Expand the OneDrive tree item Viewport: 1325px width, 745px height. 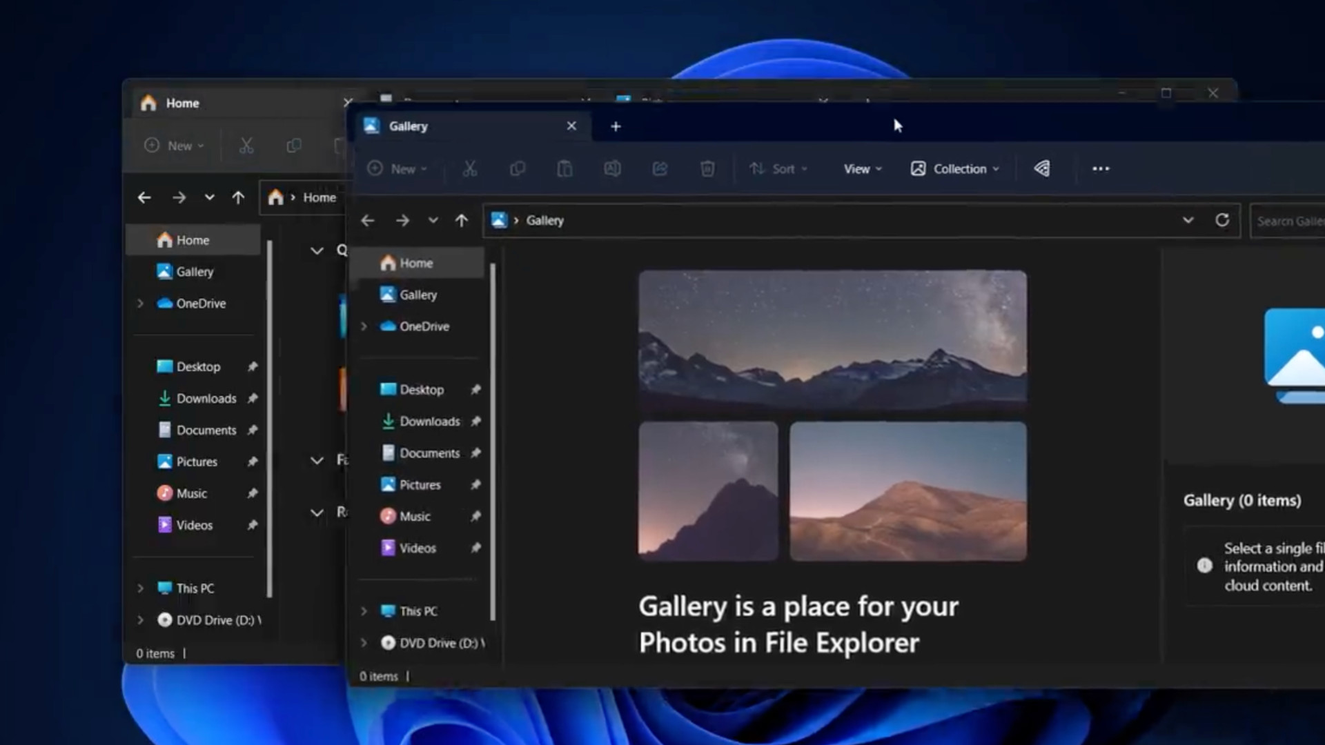click(363, 326)
